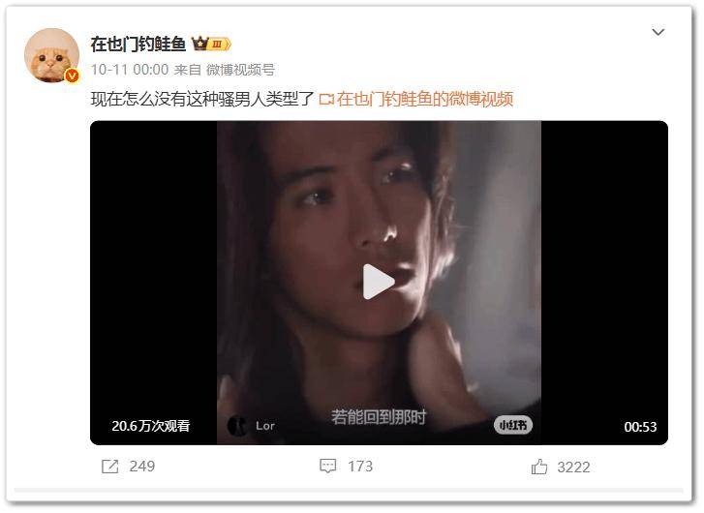Play the Weibo video

378,282
